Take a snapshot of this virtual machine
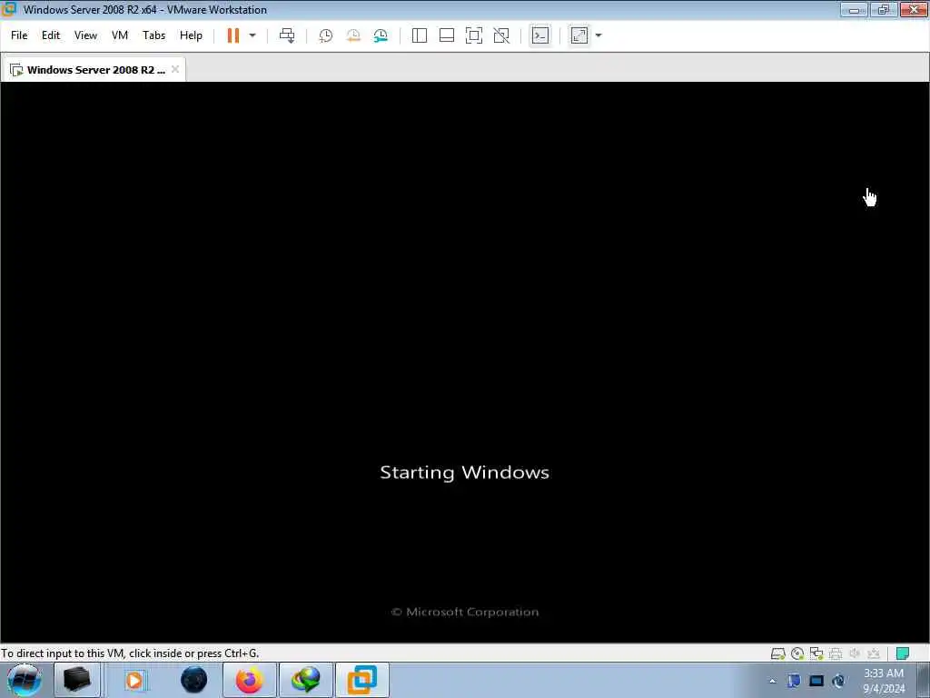Image resolution: width=930 pixels, height=698 pixels. (326, 35)
